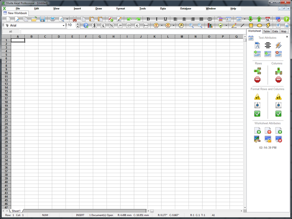Toggle underline formatting
Viewport: 292px width, 219px height.
(165, 19)
